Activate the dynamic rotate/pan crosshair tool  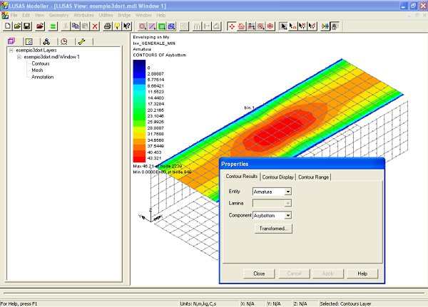click(231, 26)
